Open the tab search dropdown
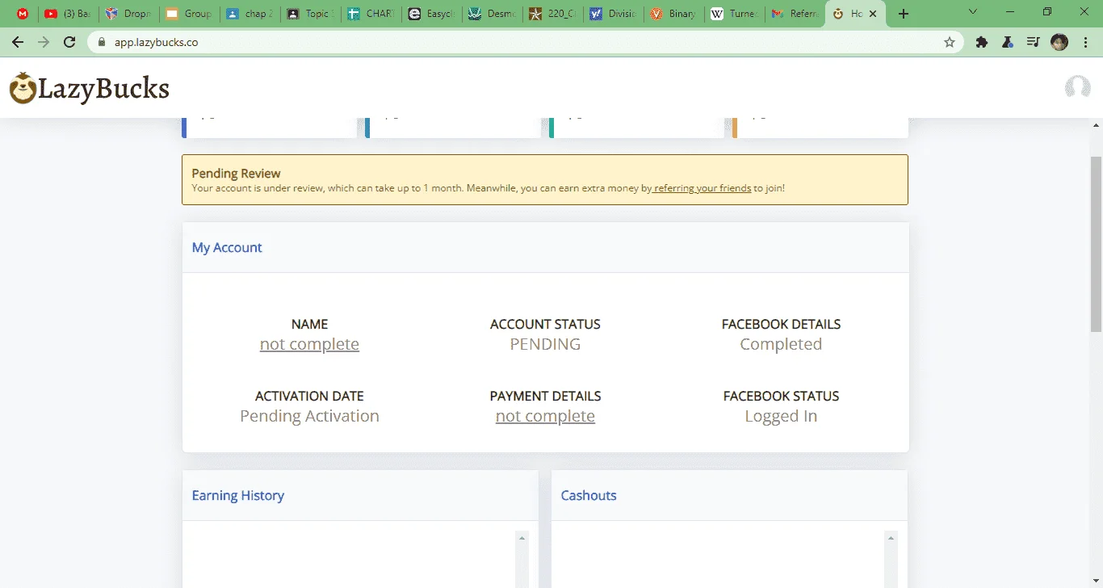 [973, 12]
